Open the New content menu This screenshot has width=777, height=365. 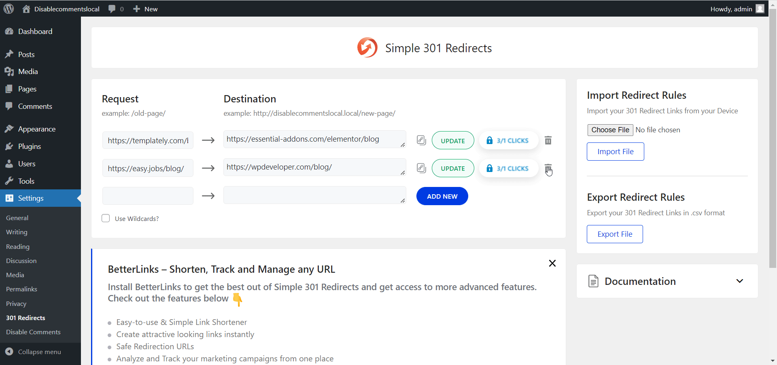(x=145, y=9)
